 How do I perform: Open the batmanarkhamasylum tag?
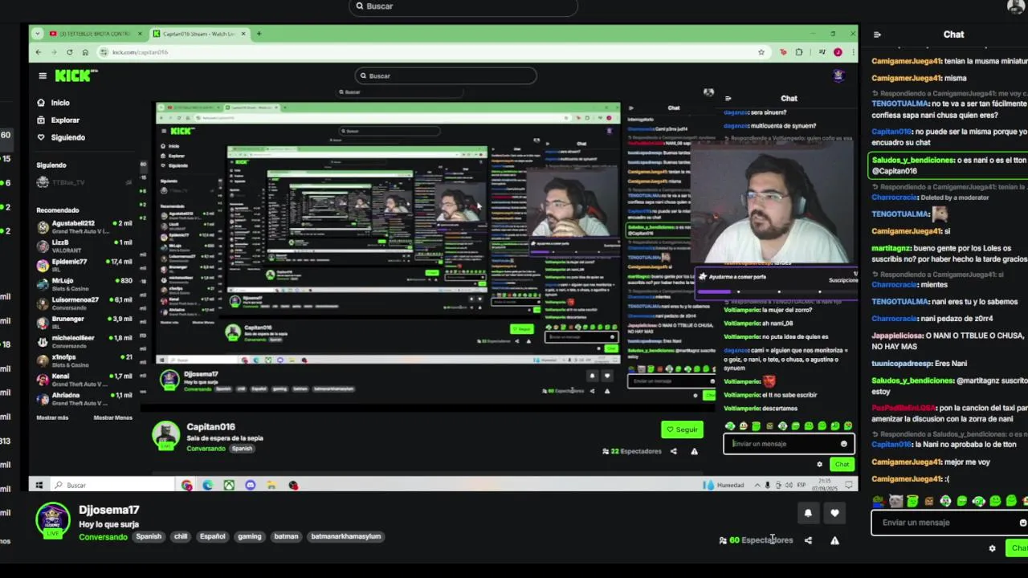346,536
